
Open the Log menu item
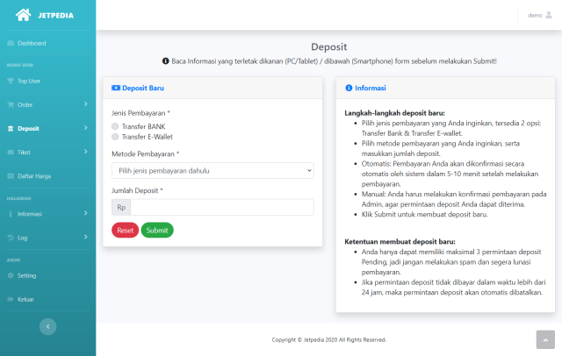coord(47,238)
